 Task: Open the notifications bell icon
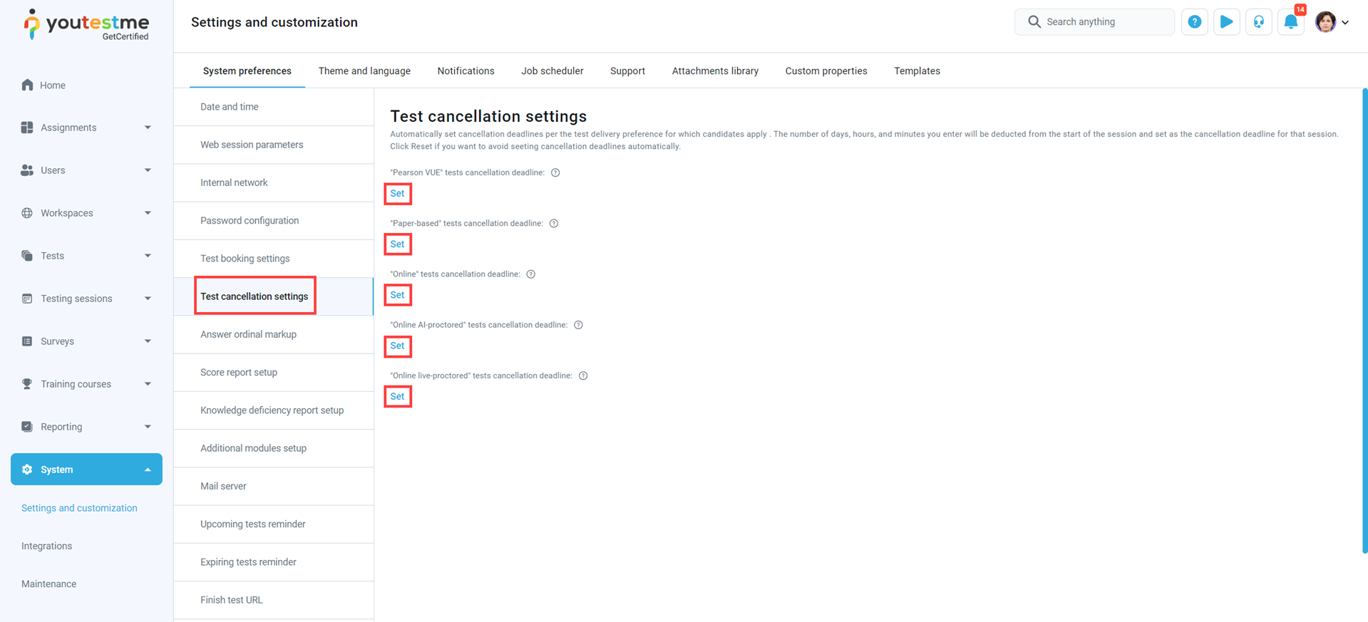[1290, 22]
